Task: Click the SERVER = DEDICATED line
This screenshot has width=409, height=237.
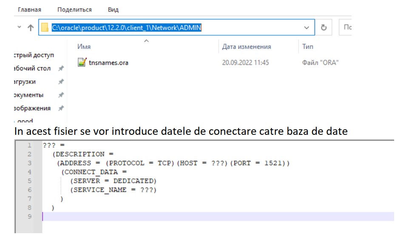Action: [x=113, y=181]
